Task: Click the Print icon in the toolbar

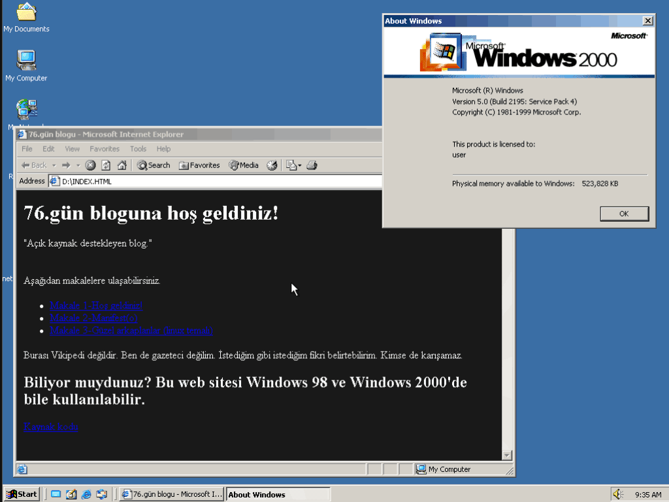Action: point(312,165)
